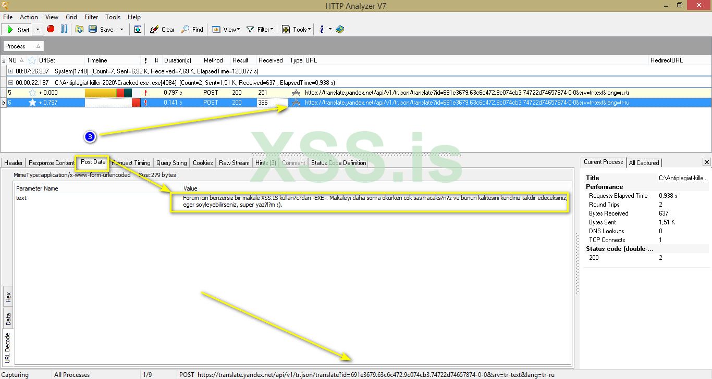This screenshot has height=379, width=712.
Task: Click the blue info icon in toolbar
Action: tap(322, 30)
